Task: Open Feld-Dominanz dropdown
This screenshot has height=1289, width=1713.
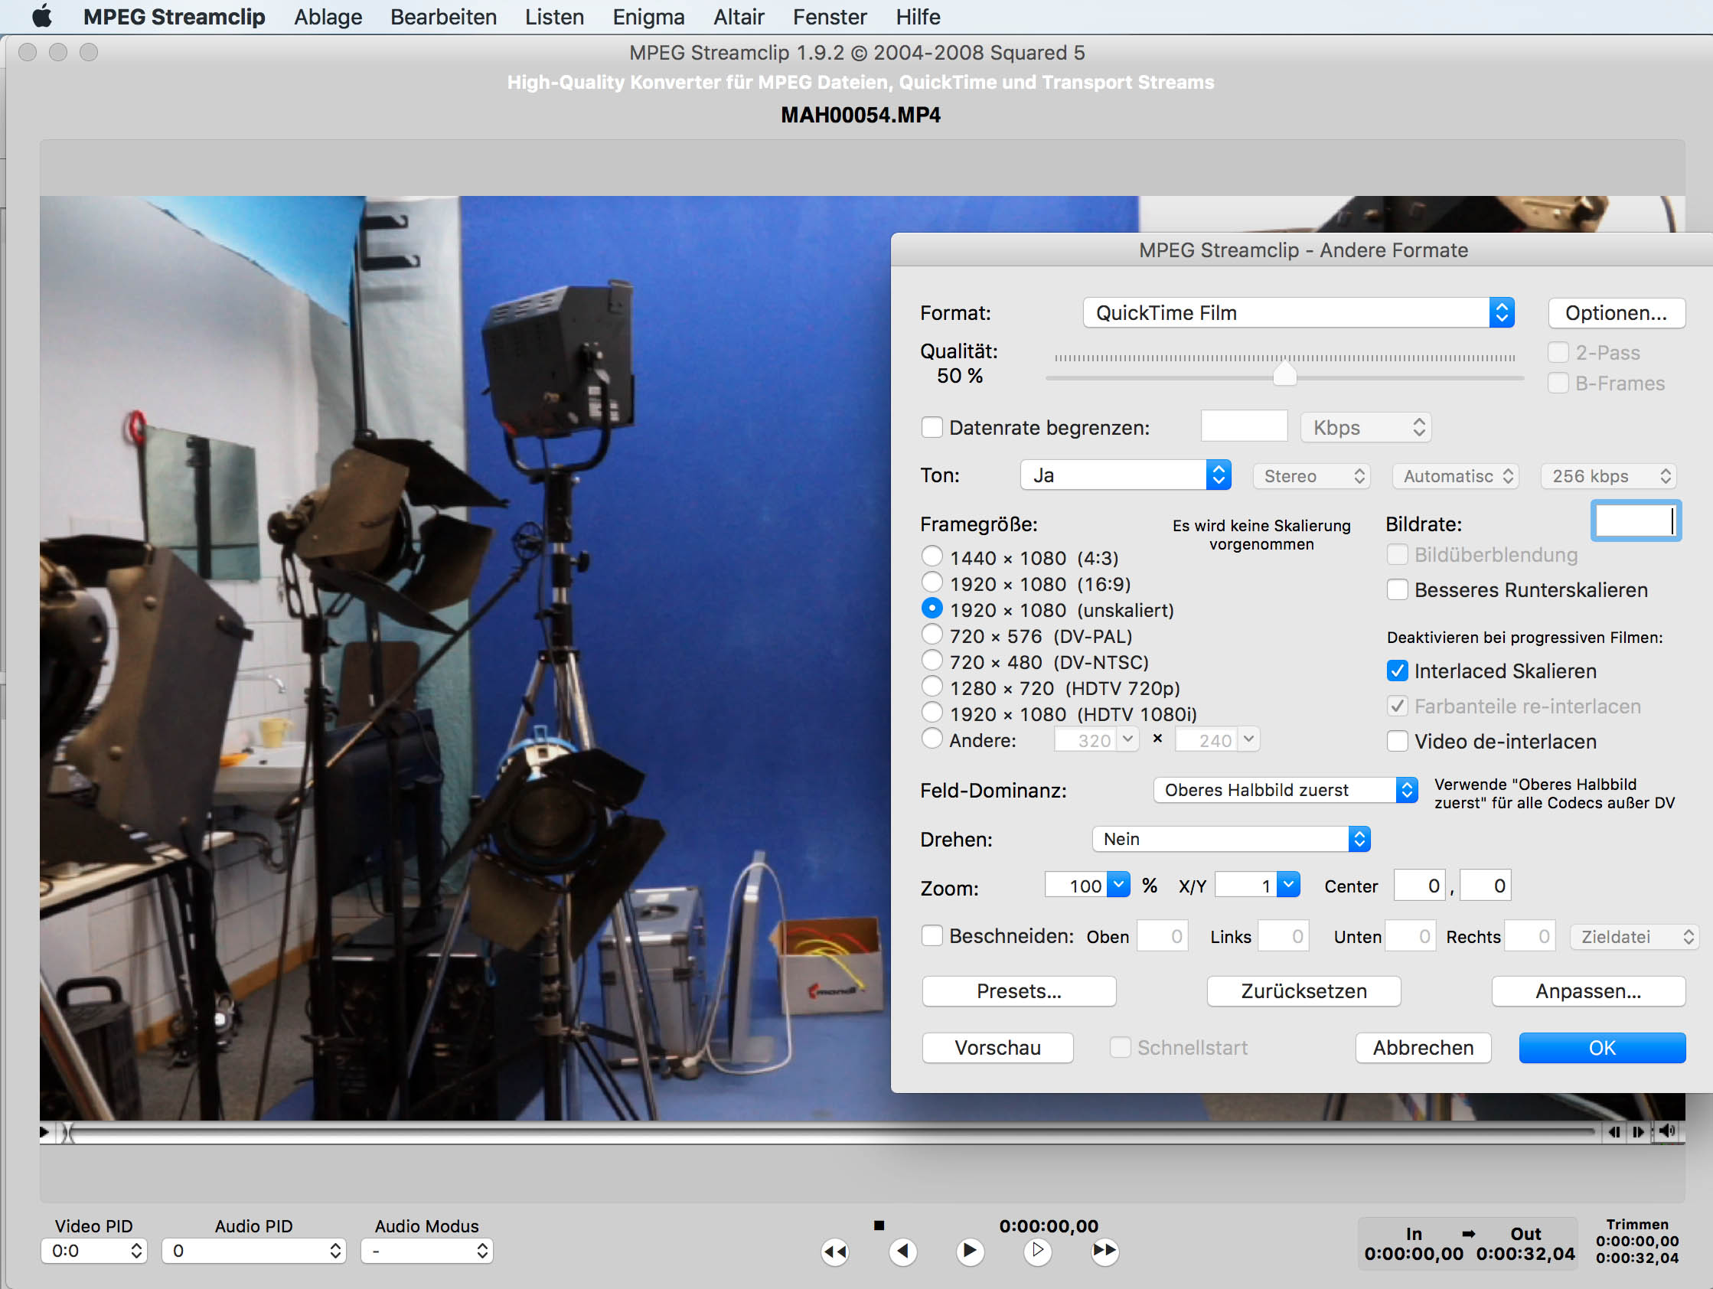Action: 1286,790
